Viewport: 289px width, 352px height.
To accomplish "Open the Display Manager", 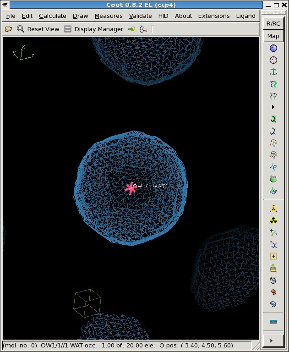I will pyautogui.click(x=93, y=29).
